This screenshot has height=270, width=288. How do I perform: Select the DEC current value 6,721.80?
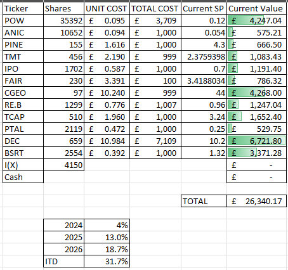tap(256, 141)
